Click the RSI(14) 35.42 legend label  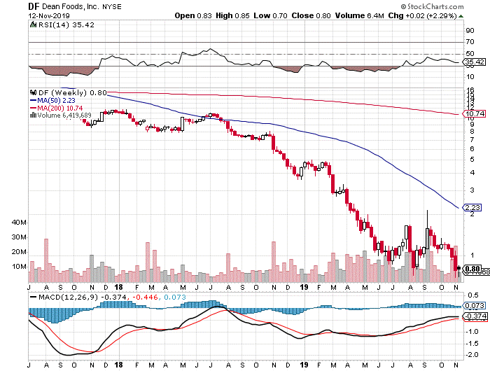(66, 24)
